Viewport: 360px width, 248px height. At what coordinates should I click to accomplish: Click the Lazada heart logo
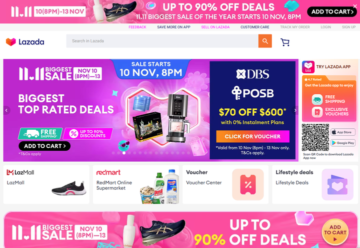11,42
